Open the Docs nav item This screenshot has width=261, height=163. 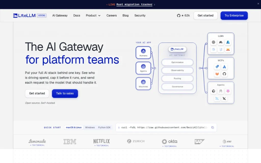point(77,16)
